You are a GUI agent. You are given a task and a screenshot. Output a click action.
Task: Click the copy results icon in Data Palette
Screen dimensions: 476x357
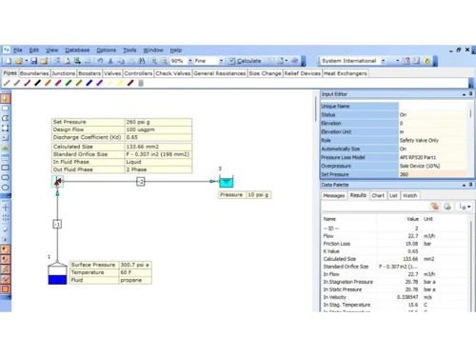[x=435, y=207]
